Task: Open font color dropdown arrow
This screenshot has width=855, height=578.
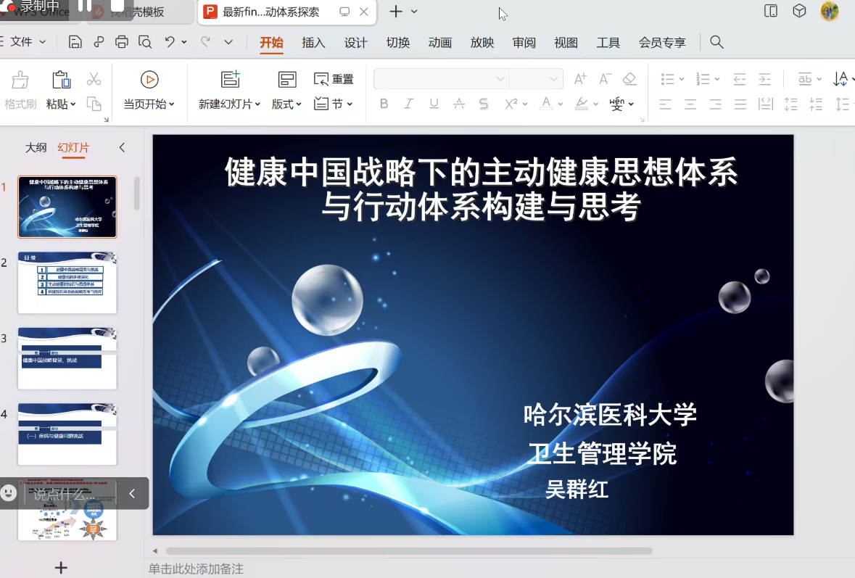Action: click(x=561, y=104)
